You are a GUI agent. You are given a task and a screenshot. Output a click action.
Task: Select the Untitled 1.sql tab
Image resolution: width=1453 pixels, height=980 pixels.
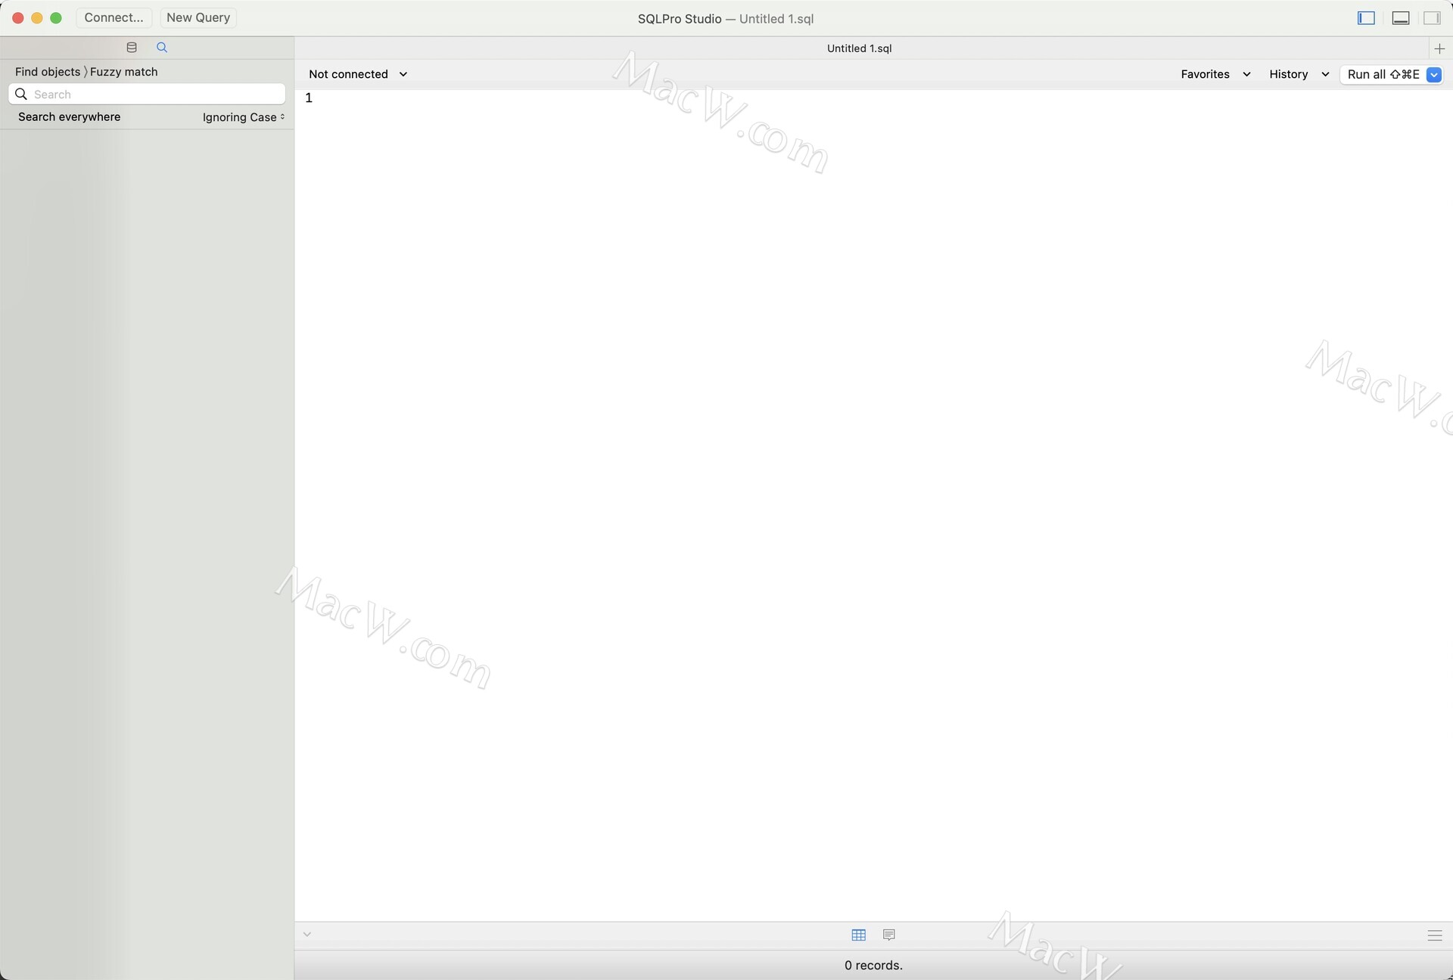[860, 48]
